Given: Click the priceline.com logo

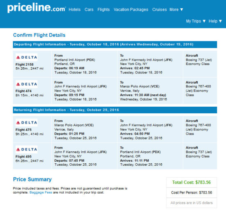Looking at the screenshot, I should [37, 8].
